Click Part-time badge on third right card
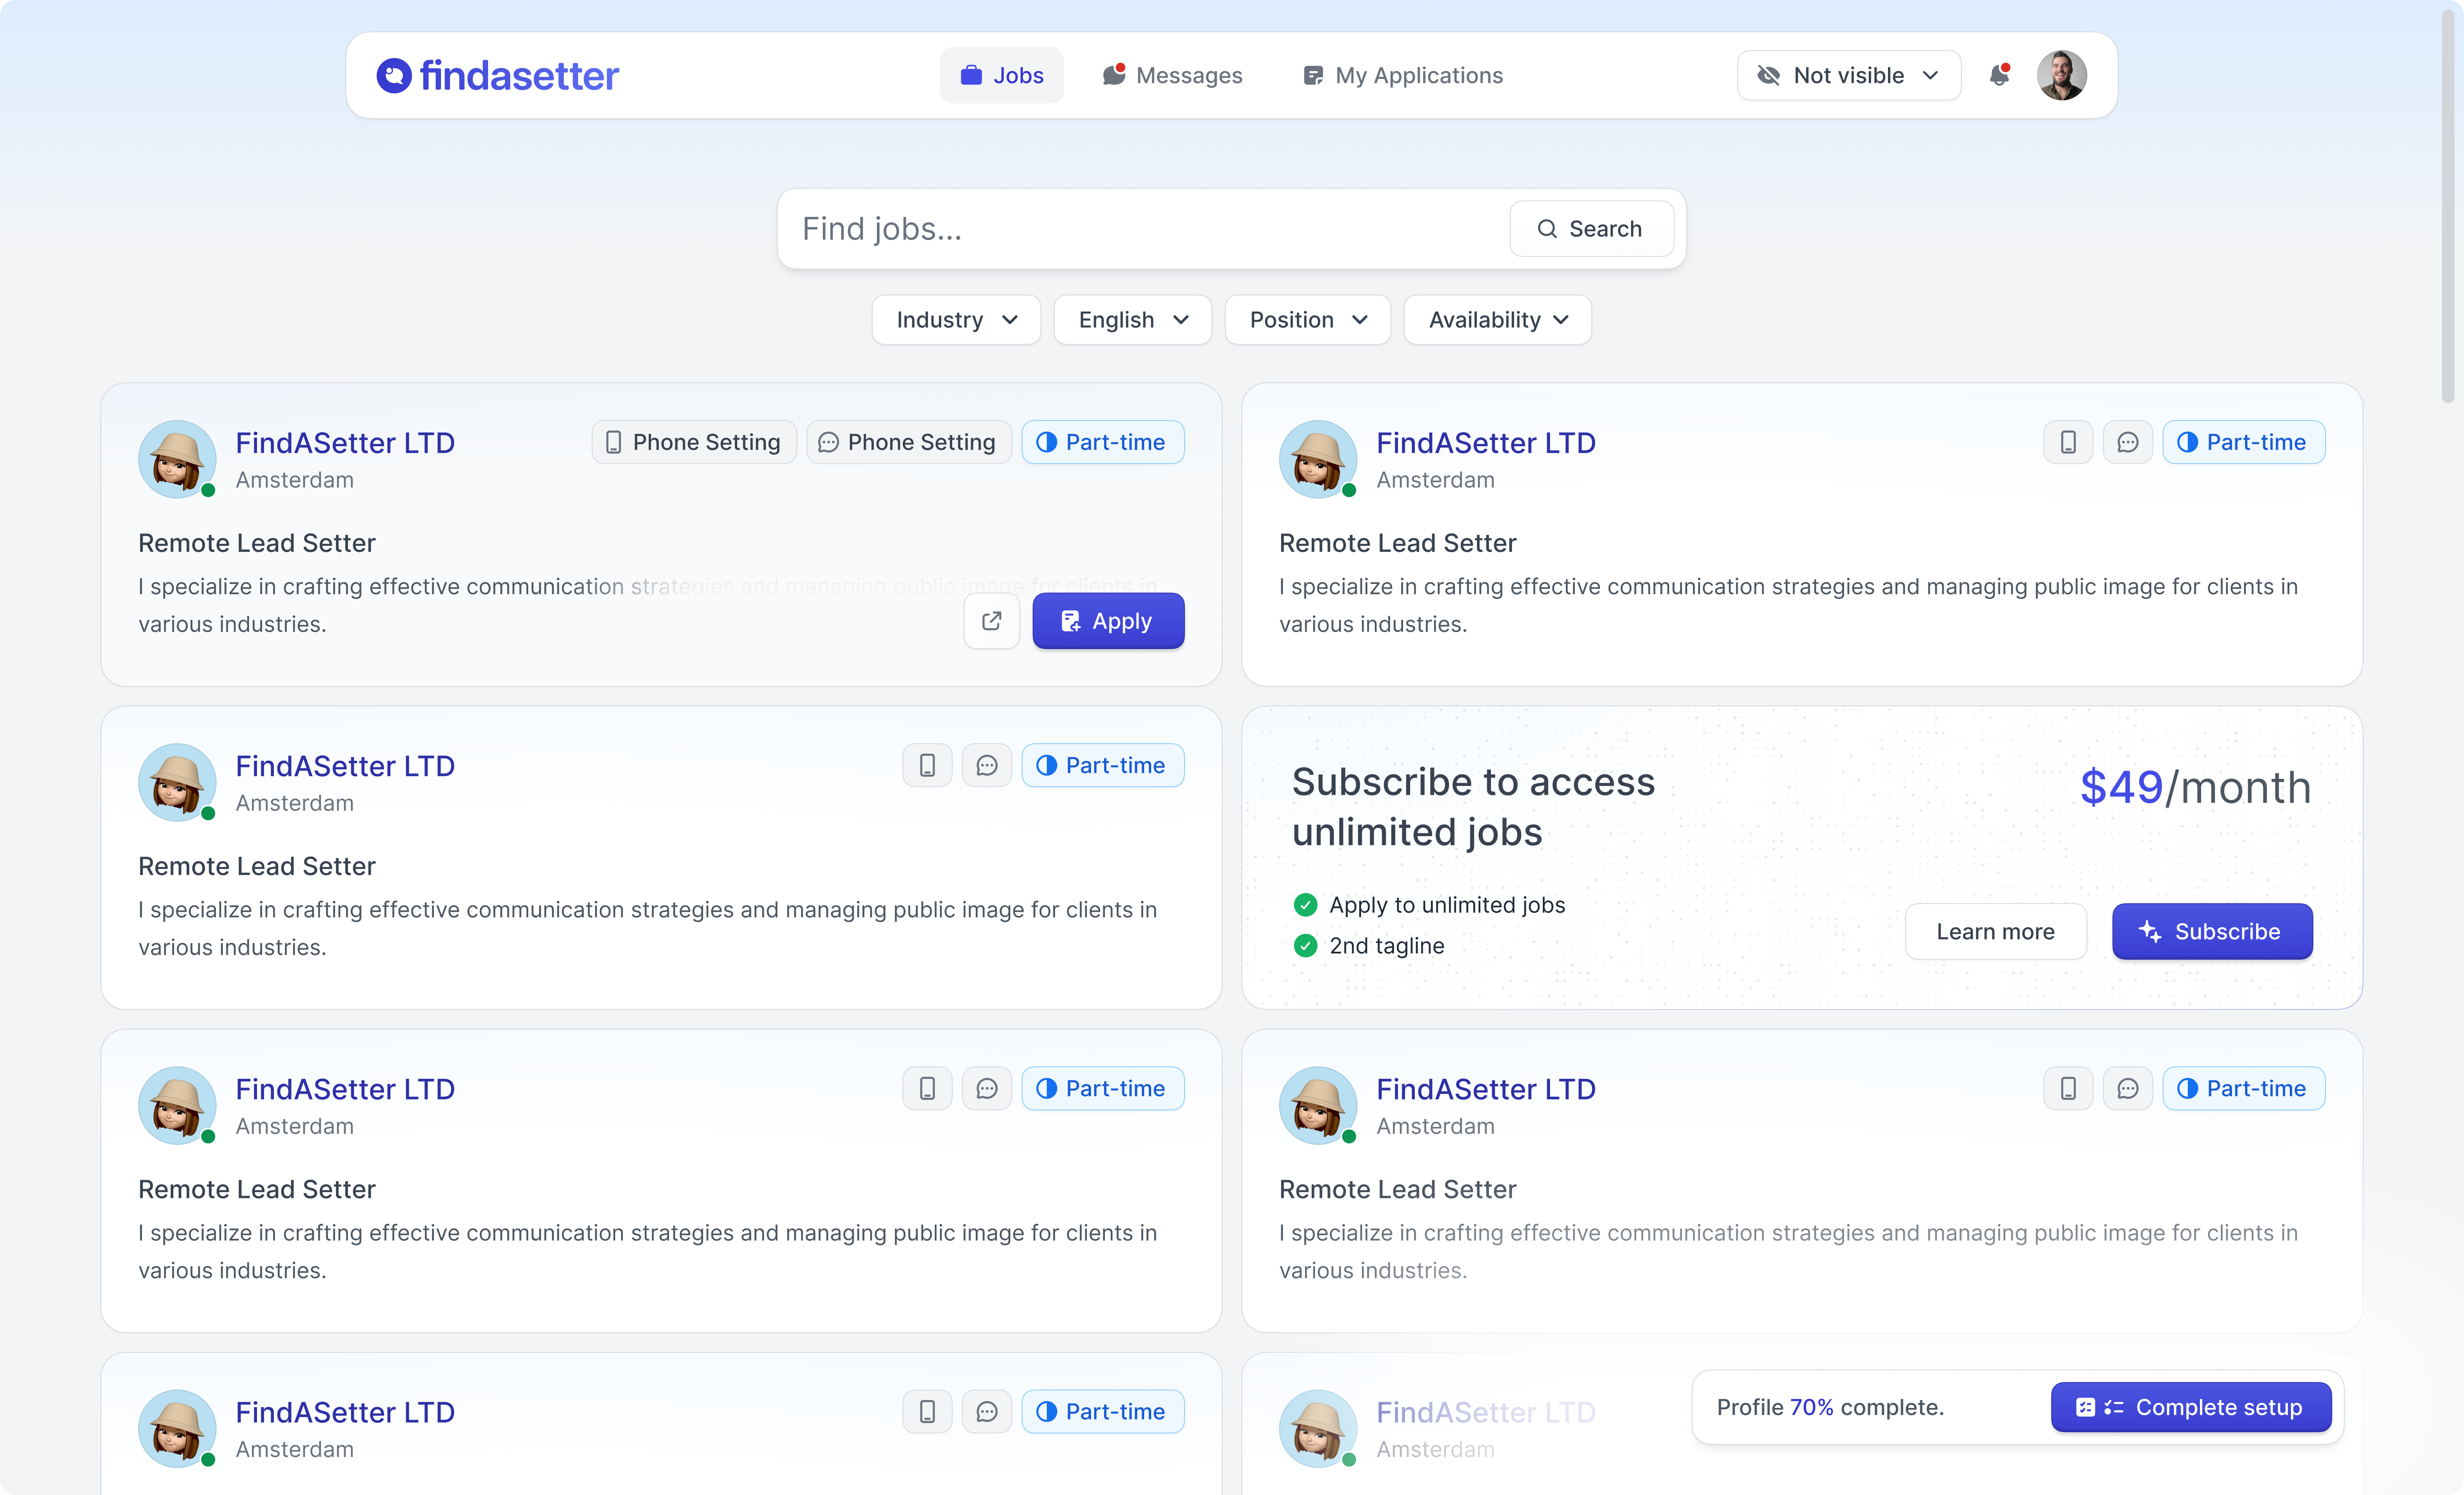This screenshot has height=1495, width=2464. coord(2243,1088)
